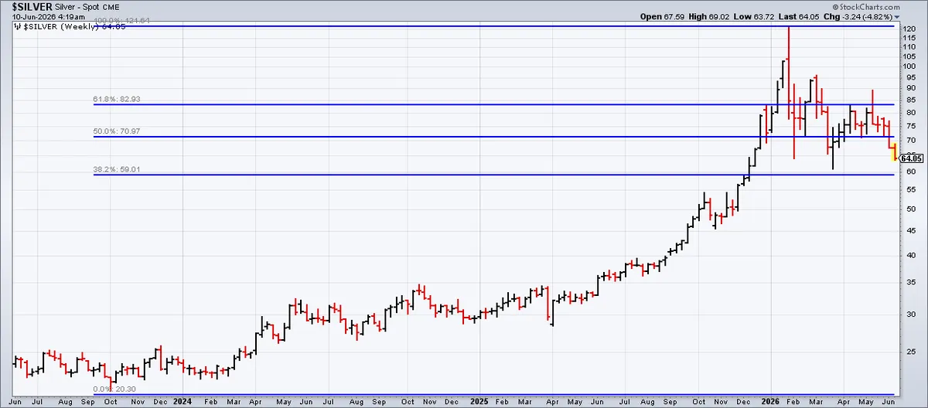The height and width of the screenshot is (408, 928).
Task: Click the 100 price axis label
Action: [x=909, y=66]
